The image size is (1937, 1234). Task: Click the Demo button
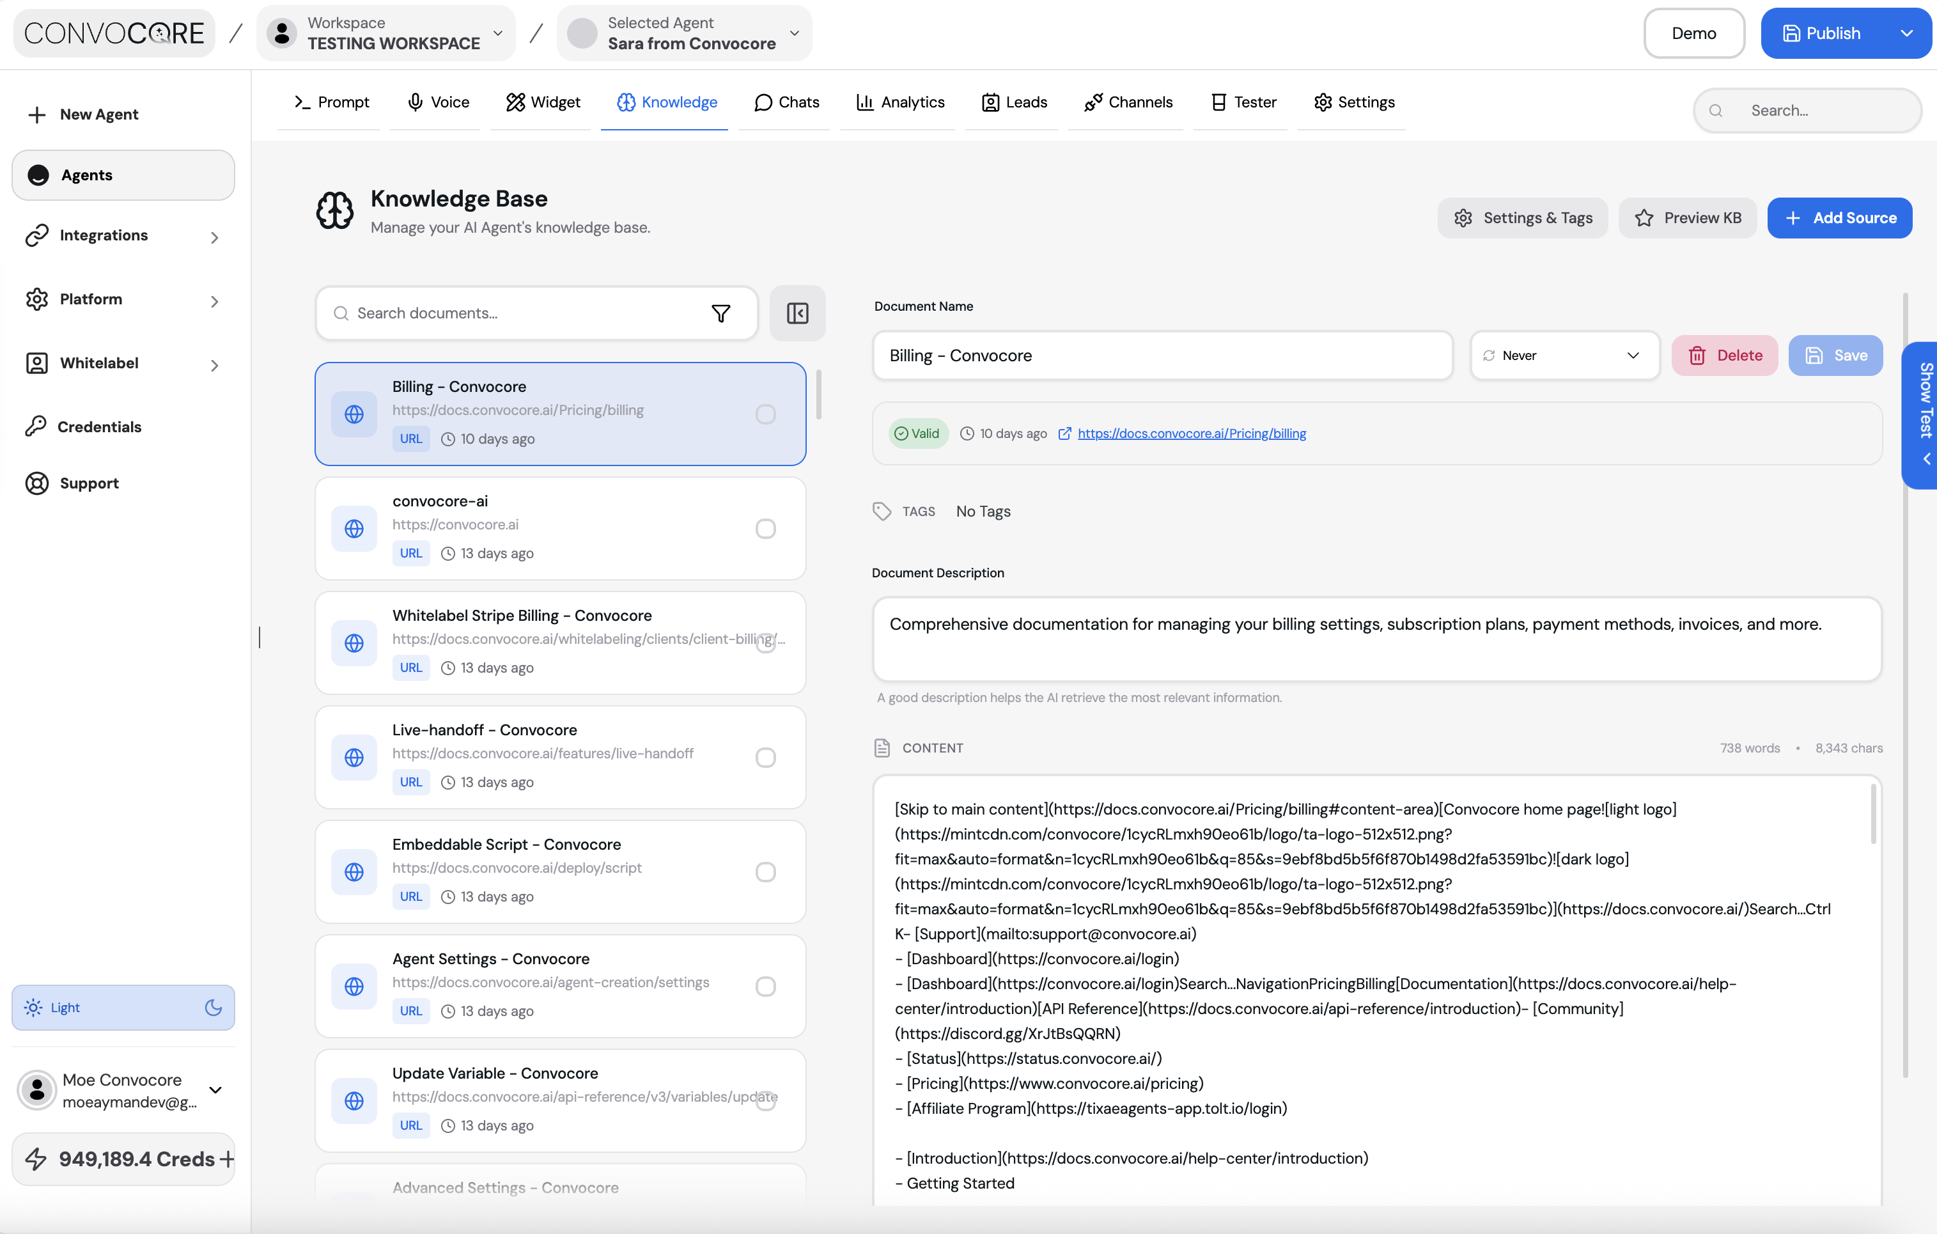[1694, 33]
